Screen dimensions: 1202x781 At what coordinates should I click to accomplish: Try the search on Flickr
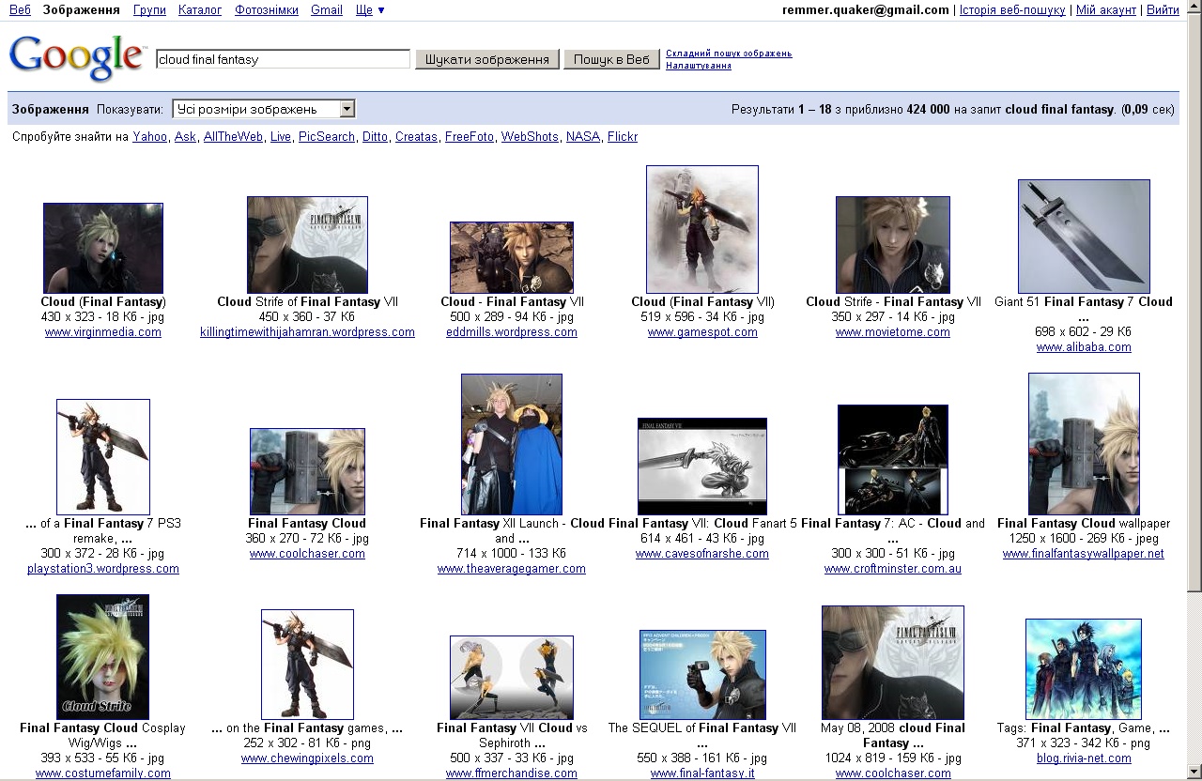coord(623,136)
